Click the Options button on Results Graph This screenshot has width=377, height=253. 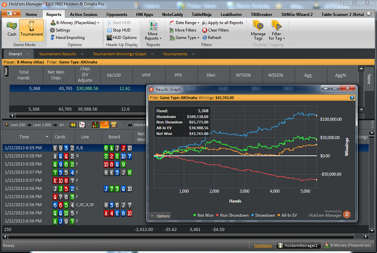(160, 216)
